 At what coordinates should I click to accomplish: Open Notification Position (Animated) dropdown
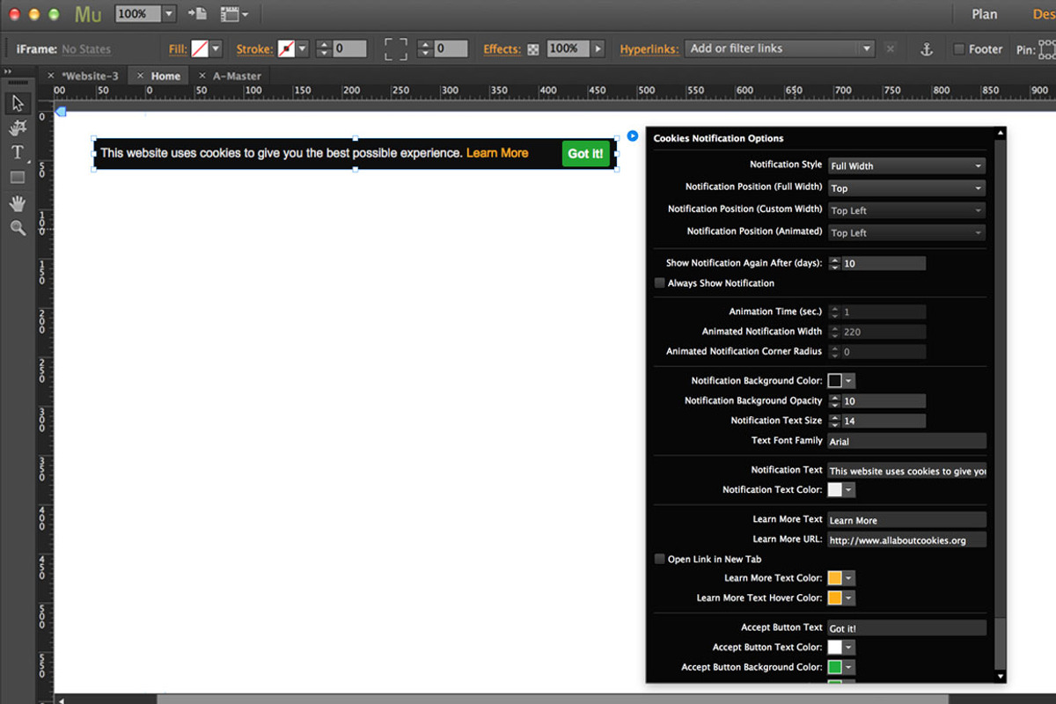point(906,232)
